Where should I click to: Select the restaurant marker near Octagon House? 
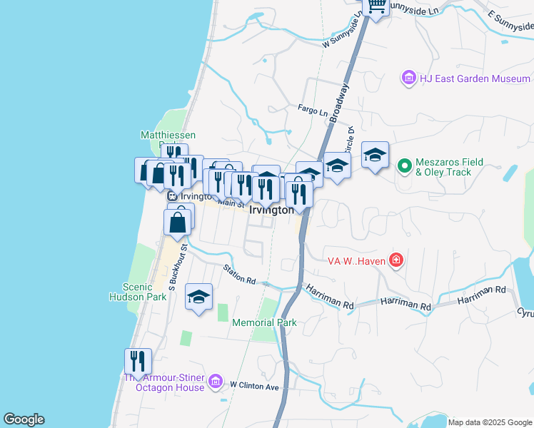(x=138, y=362)
